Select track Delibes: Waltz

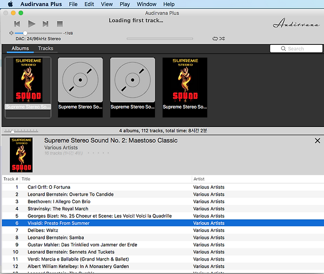163,230
